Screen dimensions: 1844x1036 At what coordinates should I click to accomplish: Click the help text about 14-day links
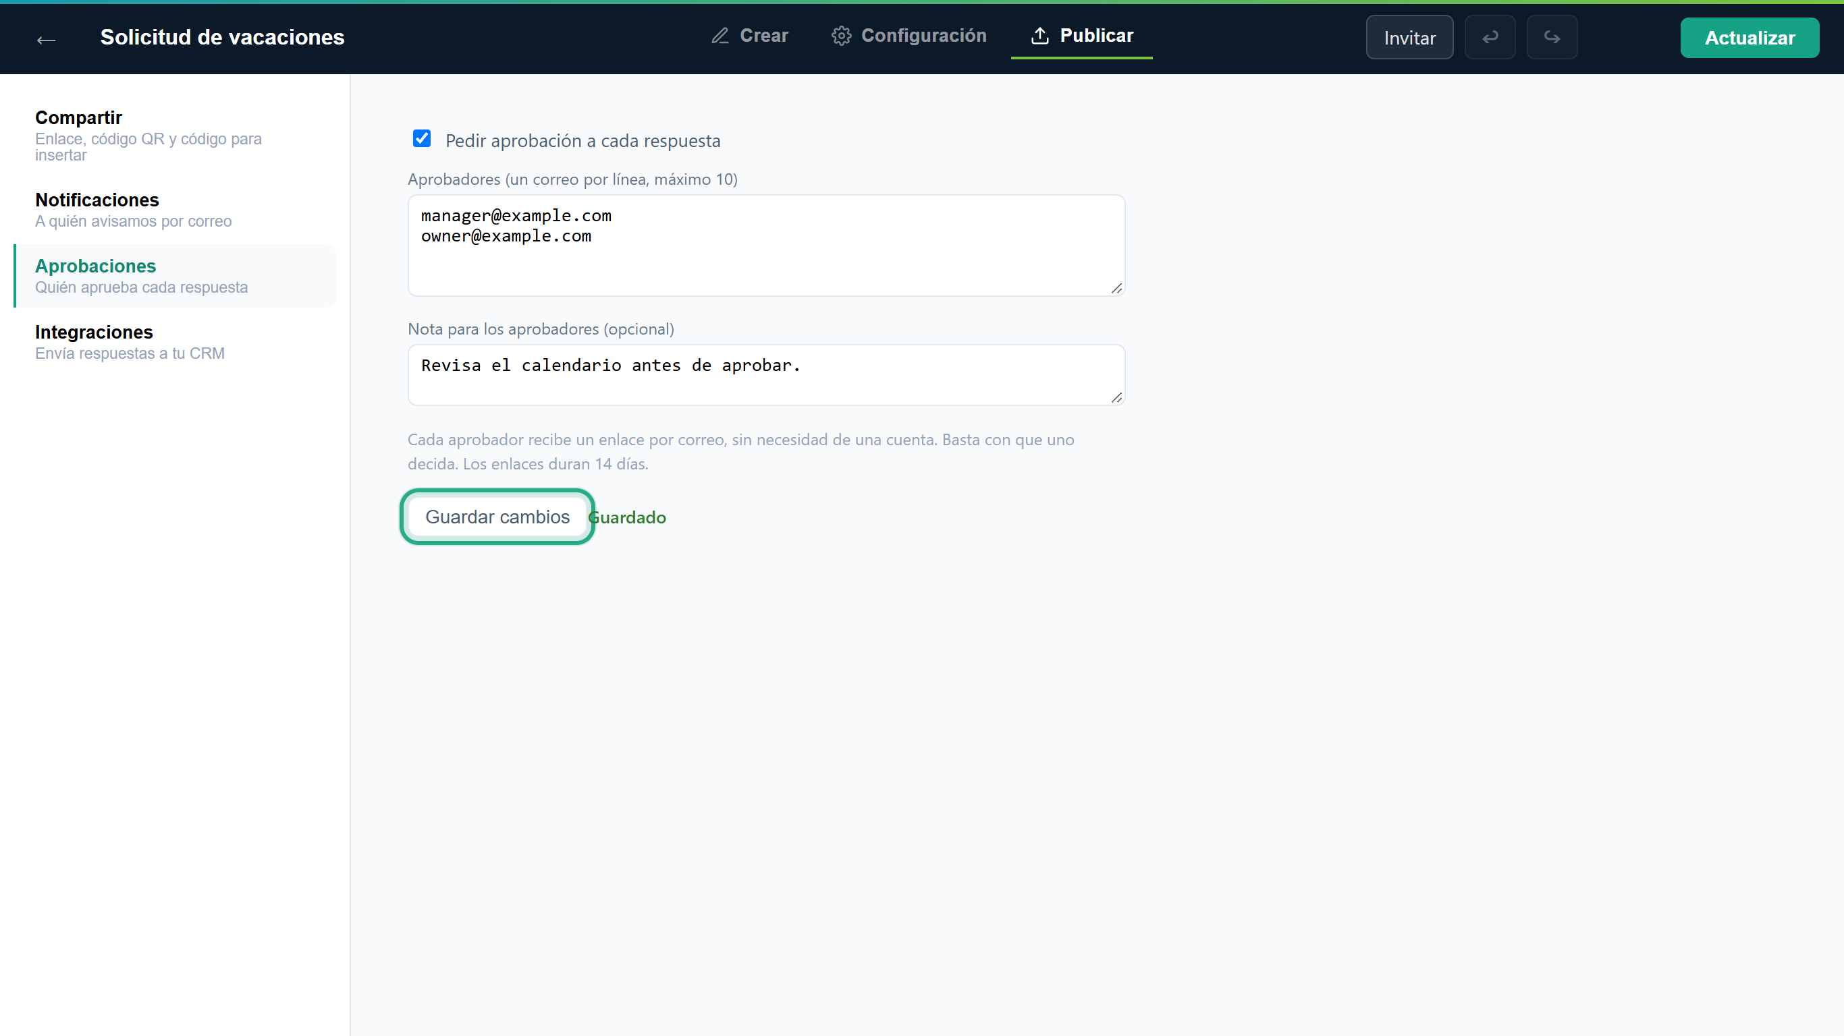pos(741,451)
